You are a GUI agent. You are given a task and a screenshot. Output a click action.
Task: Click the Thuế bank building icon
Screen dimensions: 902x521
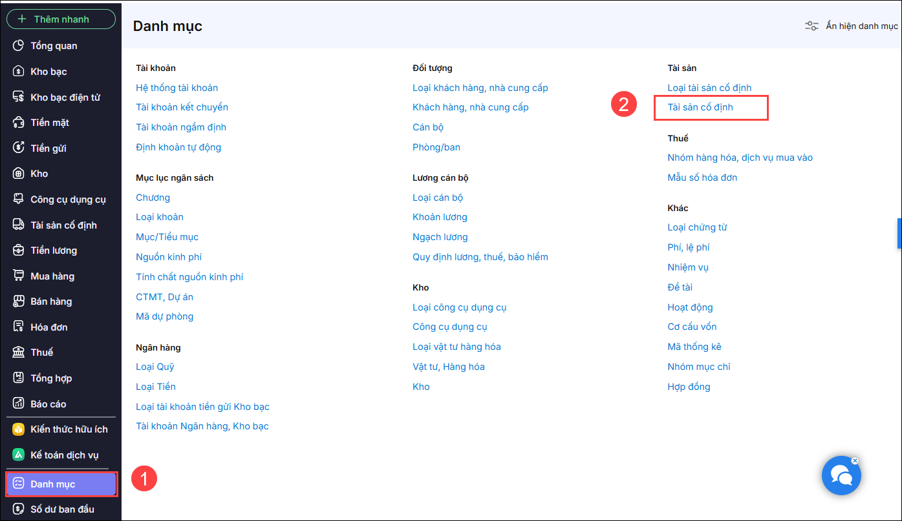point(18,352)
